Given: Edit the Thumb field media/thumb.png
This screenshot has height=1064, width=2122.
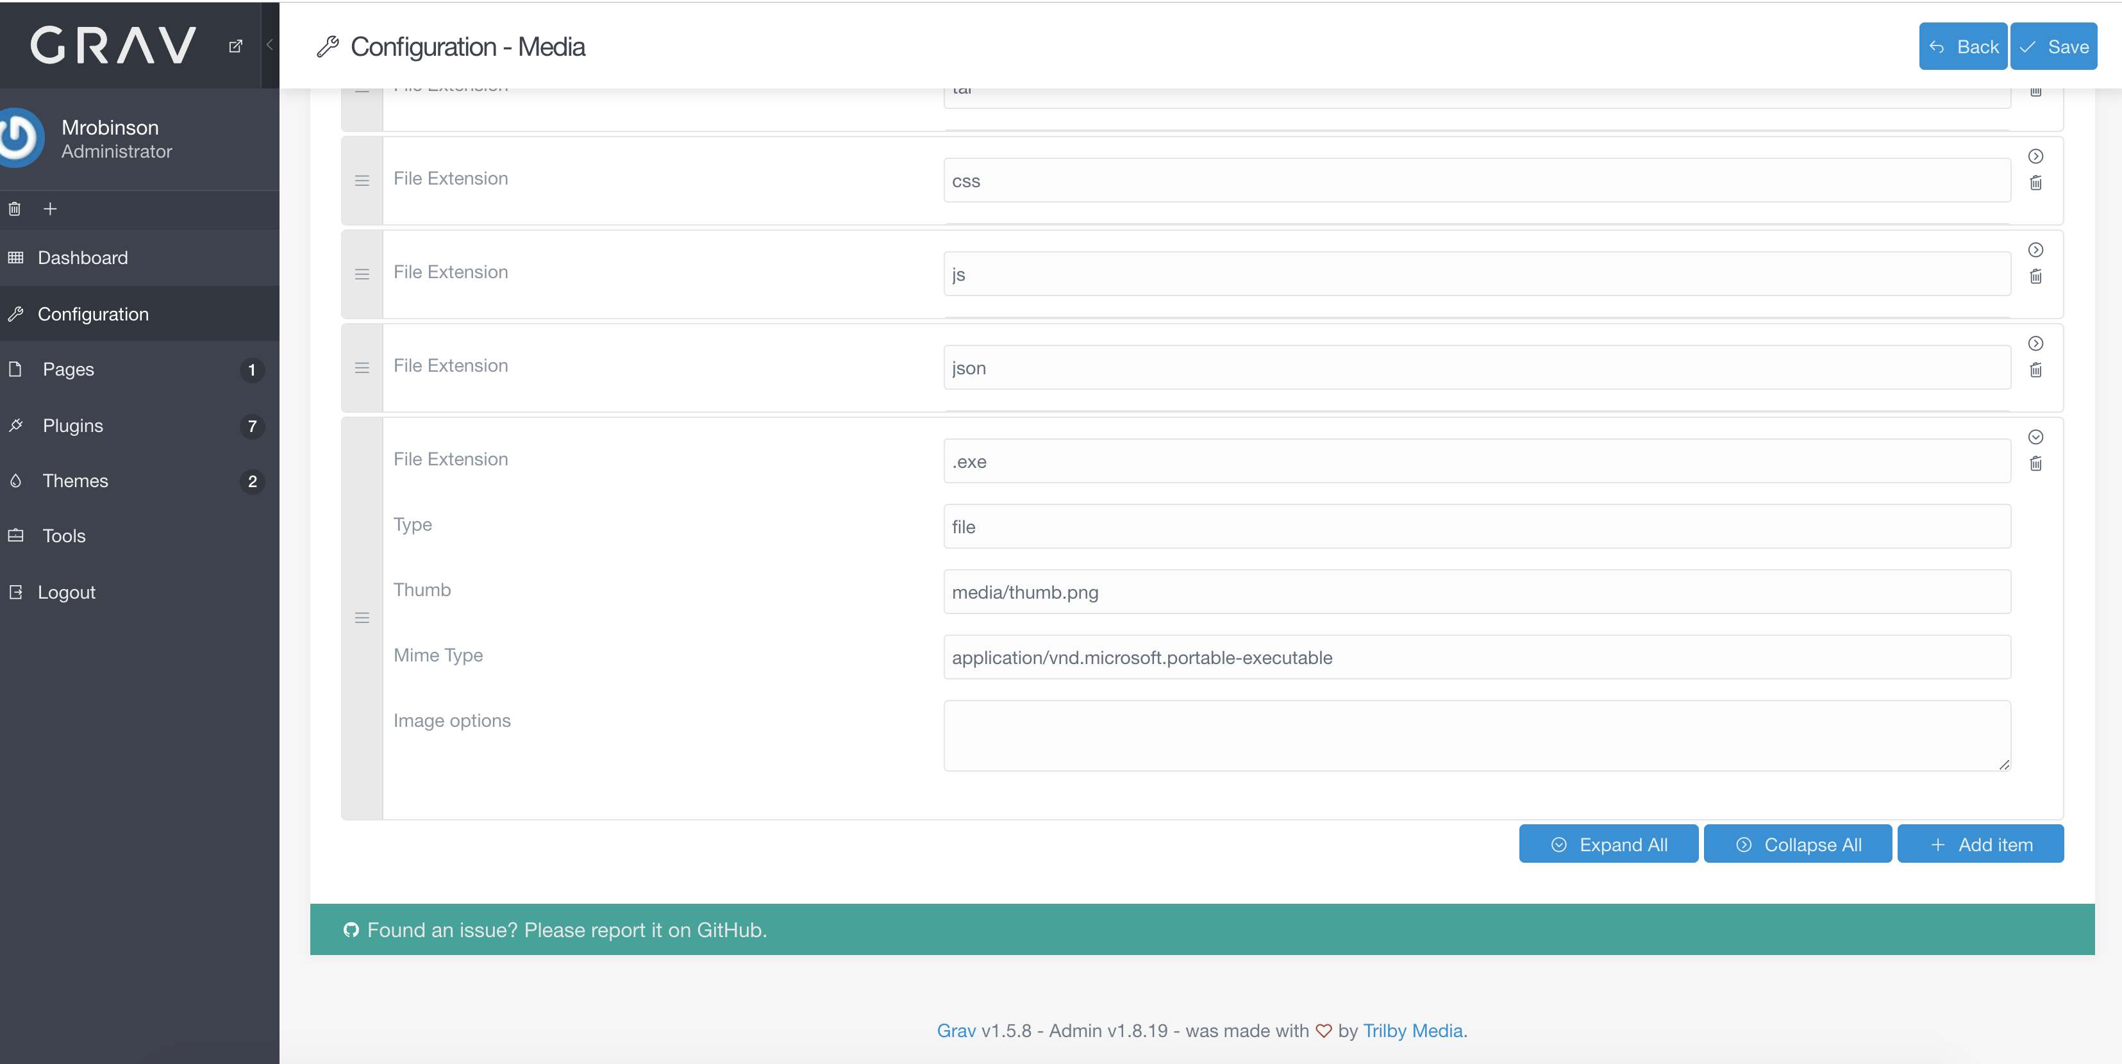Looking at the screenshot, I should [x=1476, y=592].
